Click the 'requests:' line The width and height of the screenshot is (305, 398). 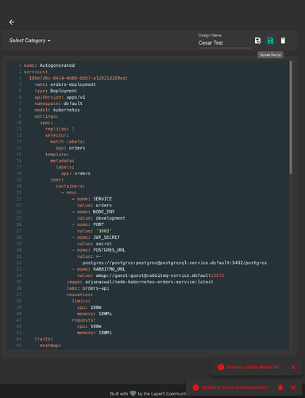click(x=83, y=320)
